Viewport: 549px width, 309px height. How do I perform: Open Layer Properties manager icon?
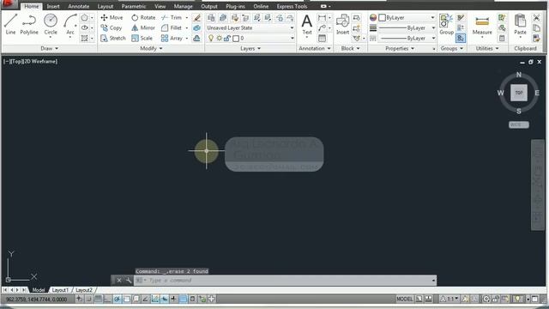tap(211, 17)
